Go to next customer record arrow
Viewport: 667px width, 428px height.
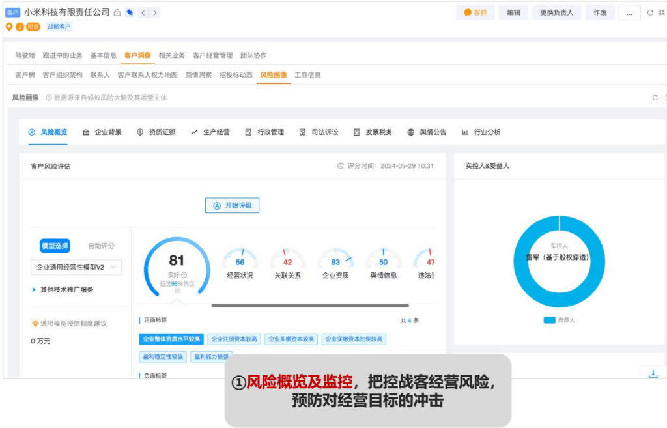(154, 13)
